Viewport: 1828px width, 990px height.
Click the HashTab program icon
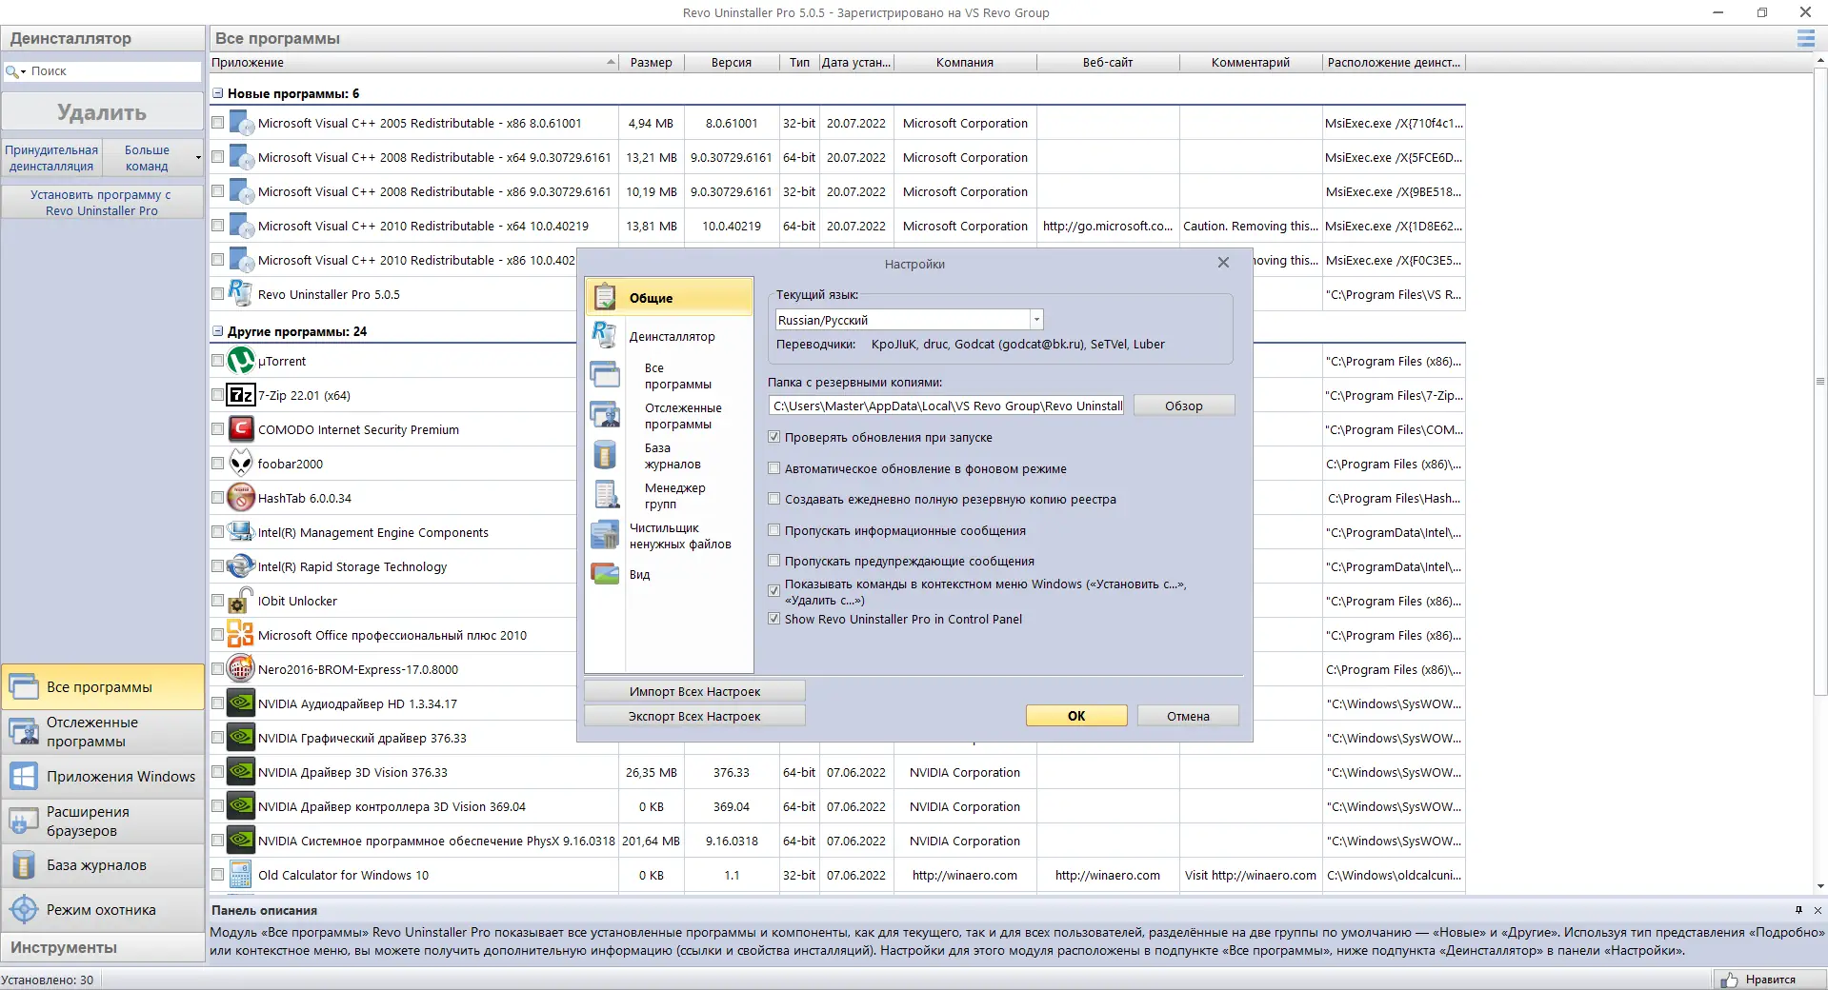click(241, 498)
